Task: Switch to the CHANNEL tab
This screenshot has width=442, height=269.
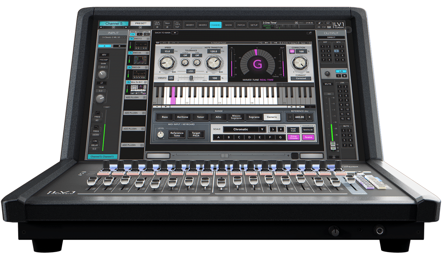Action: pos(215,25)
